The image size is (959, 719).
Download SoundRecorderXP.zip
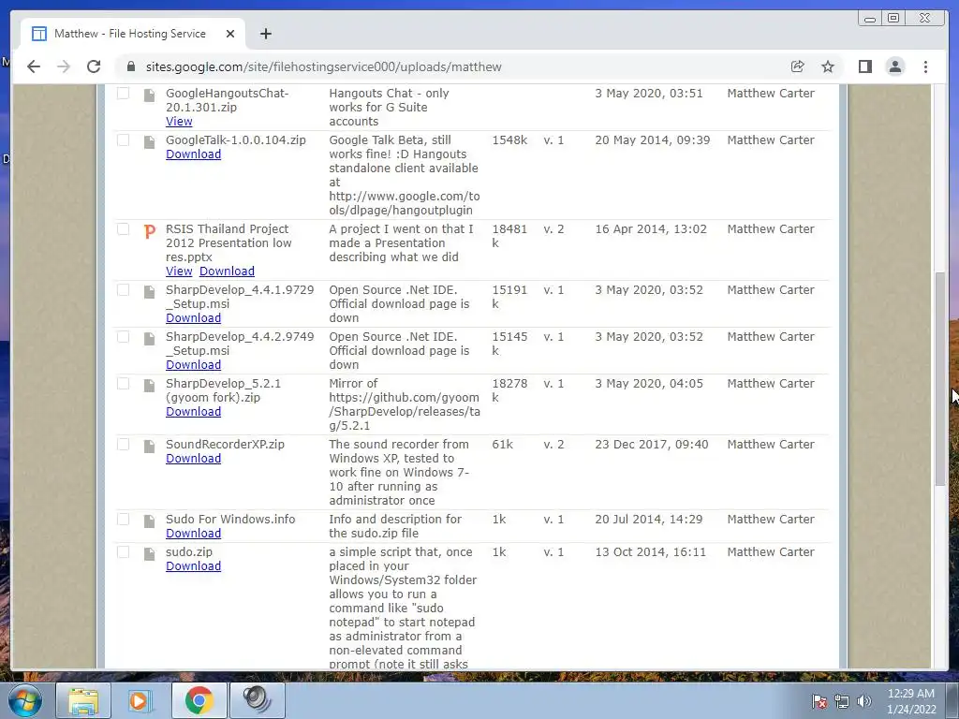pyautogui.click(x=193, y=459)
